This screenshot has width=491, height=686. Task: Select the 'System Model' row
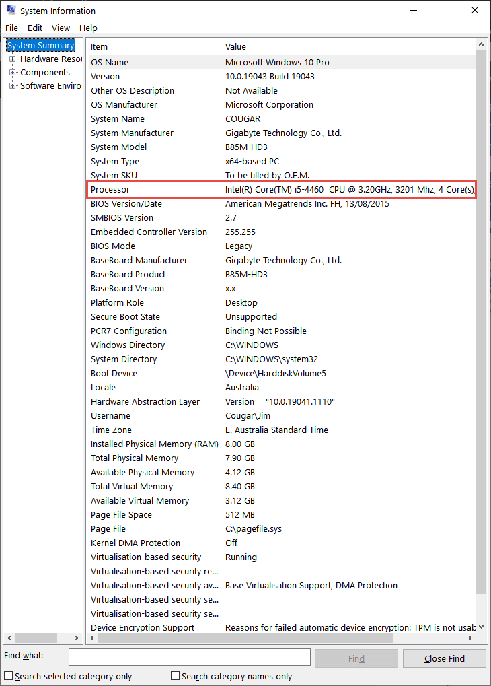click(x=280, y=147)
